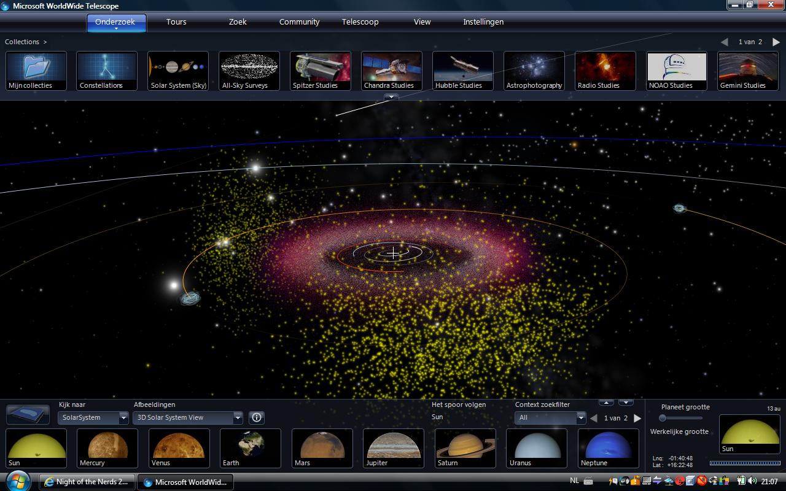This screenshot has height=491, width=786.
Task: Click the red prohibited-sign tray icon
Action: coord(701,482)
